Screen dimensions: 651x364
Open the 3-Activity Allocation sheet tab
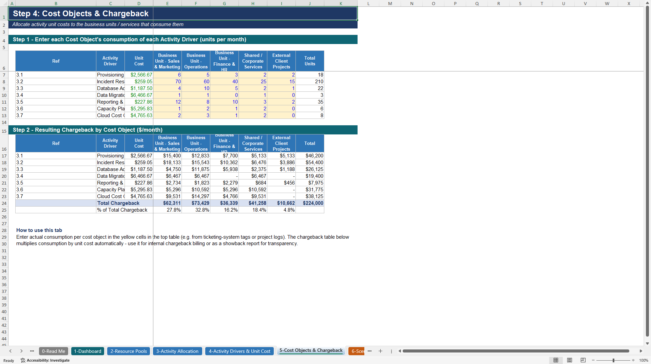(177, 351)
